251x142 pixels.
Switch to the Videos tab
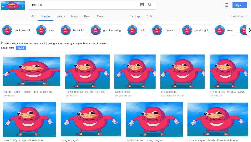[x=61, y=16]
